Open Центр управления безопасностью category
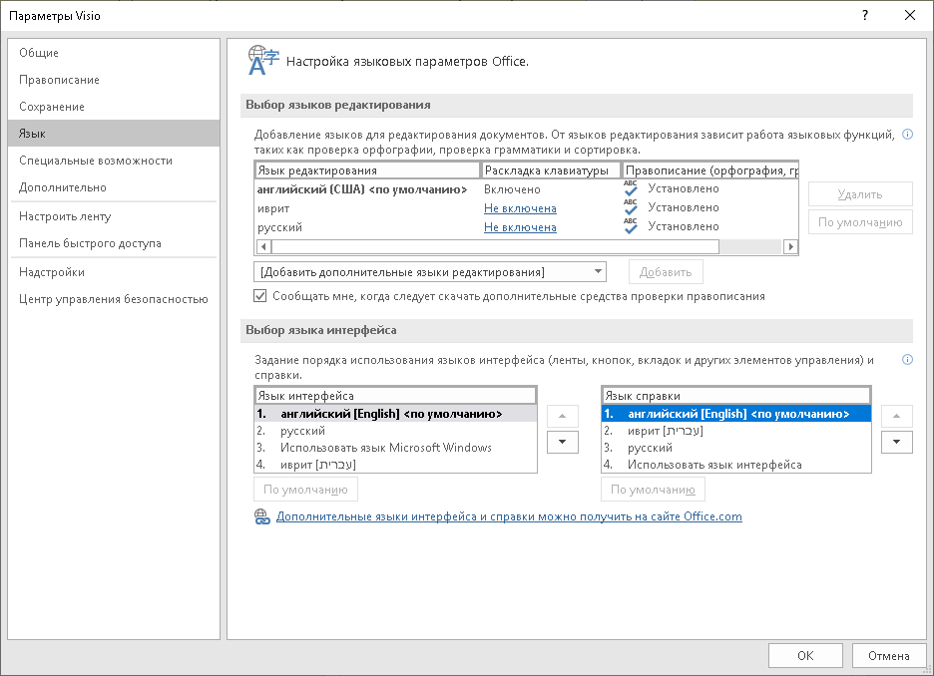This screenshot has width=934, height=676. [114, 299]
